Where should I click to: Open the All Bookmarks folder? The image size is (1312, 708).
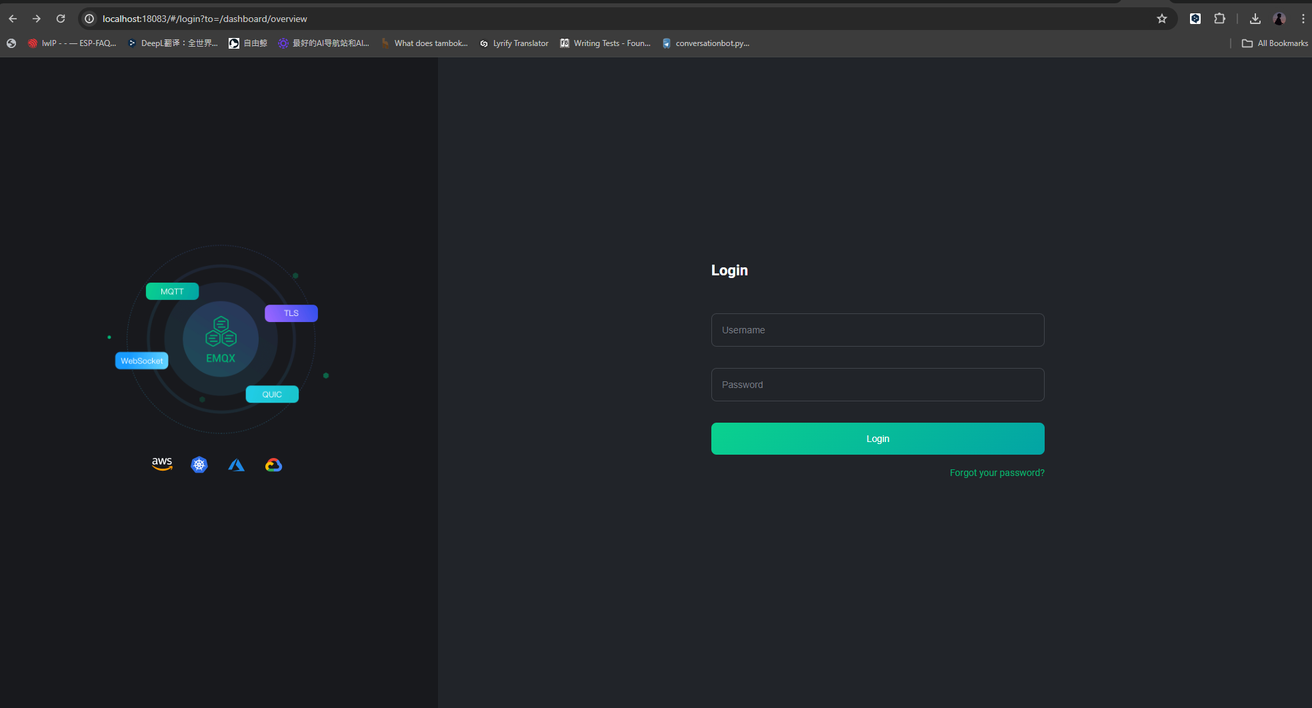point(1275,43)
